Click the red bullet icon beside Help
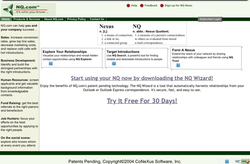Screen dimensions: 250x164 [x=128, y=6]
